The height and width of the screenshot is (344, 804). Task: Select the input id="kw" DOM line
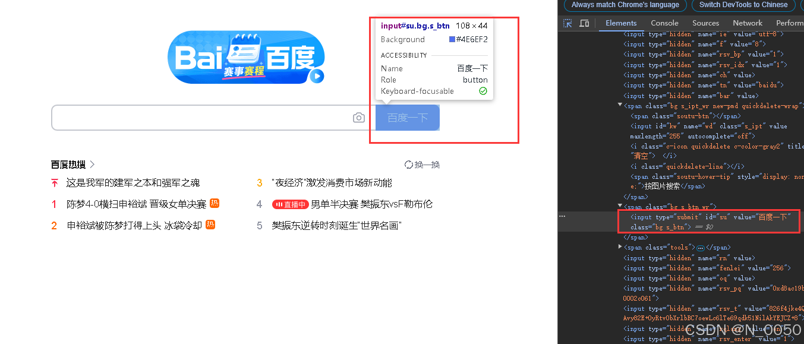[x=710, y=131]
